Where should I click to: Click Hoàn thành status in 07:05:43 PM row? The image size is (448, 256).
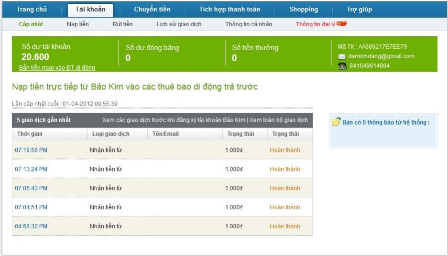click(x=285, y=188)
